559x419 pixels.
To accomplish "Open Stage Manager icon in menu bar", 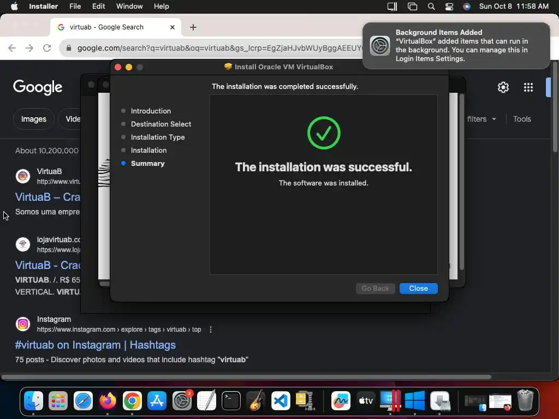I will click(412, 7).
